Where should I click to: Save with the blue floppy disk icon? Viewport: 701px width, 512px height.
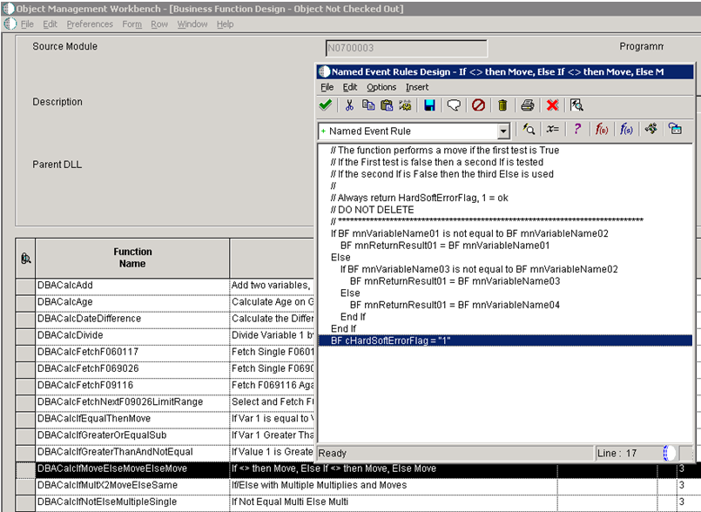pyautogui.click(x=429, y=105)
